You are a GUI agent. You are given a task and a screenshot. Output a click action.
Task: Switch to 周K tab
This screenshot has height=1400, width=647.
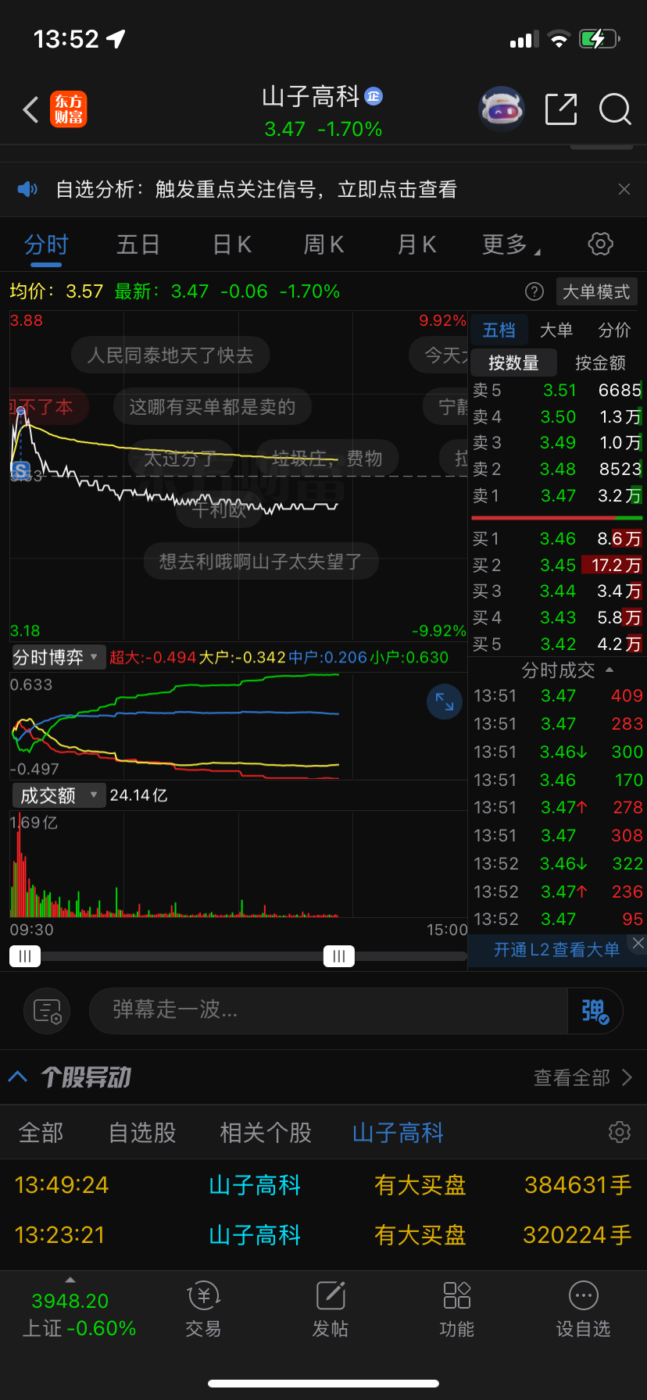[323, 245]
